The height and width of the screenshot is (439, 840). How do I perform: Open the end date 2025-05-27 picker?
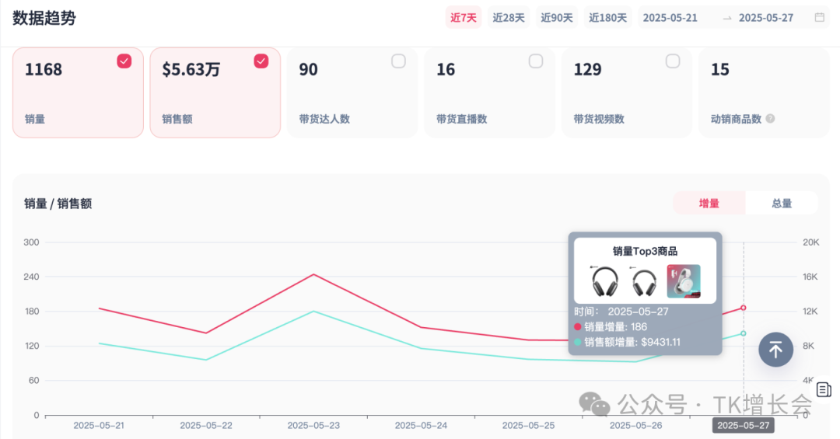pyautogui.click(x=765, y=17)
